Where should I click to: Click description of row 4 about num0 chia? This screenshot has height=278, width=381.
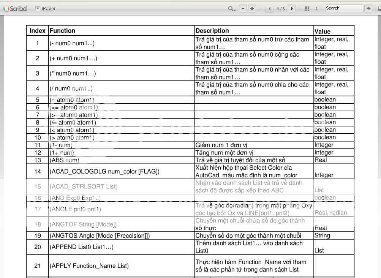point(252,88)
